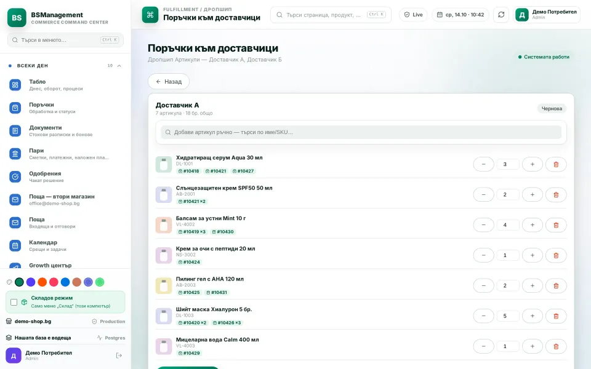Open the Демо Потребител Admin profile menu in header
Screen dimensions: 591x369
(547, 15)
